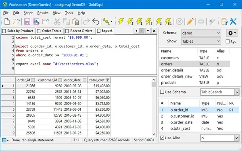Viewport: 242px width, 151px height.
Task: Open the wrench and screwdriver tools icon
Action: [233, 21]
